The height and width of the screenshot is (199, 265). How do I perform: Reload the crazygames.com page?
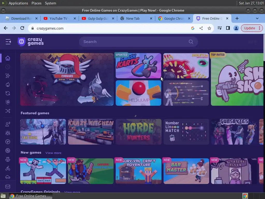pos(22,28)
